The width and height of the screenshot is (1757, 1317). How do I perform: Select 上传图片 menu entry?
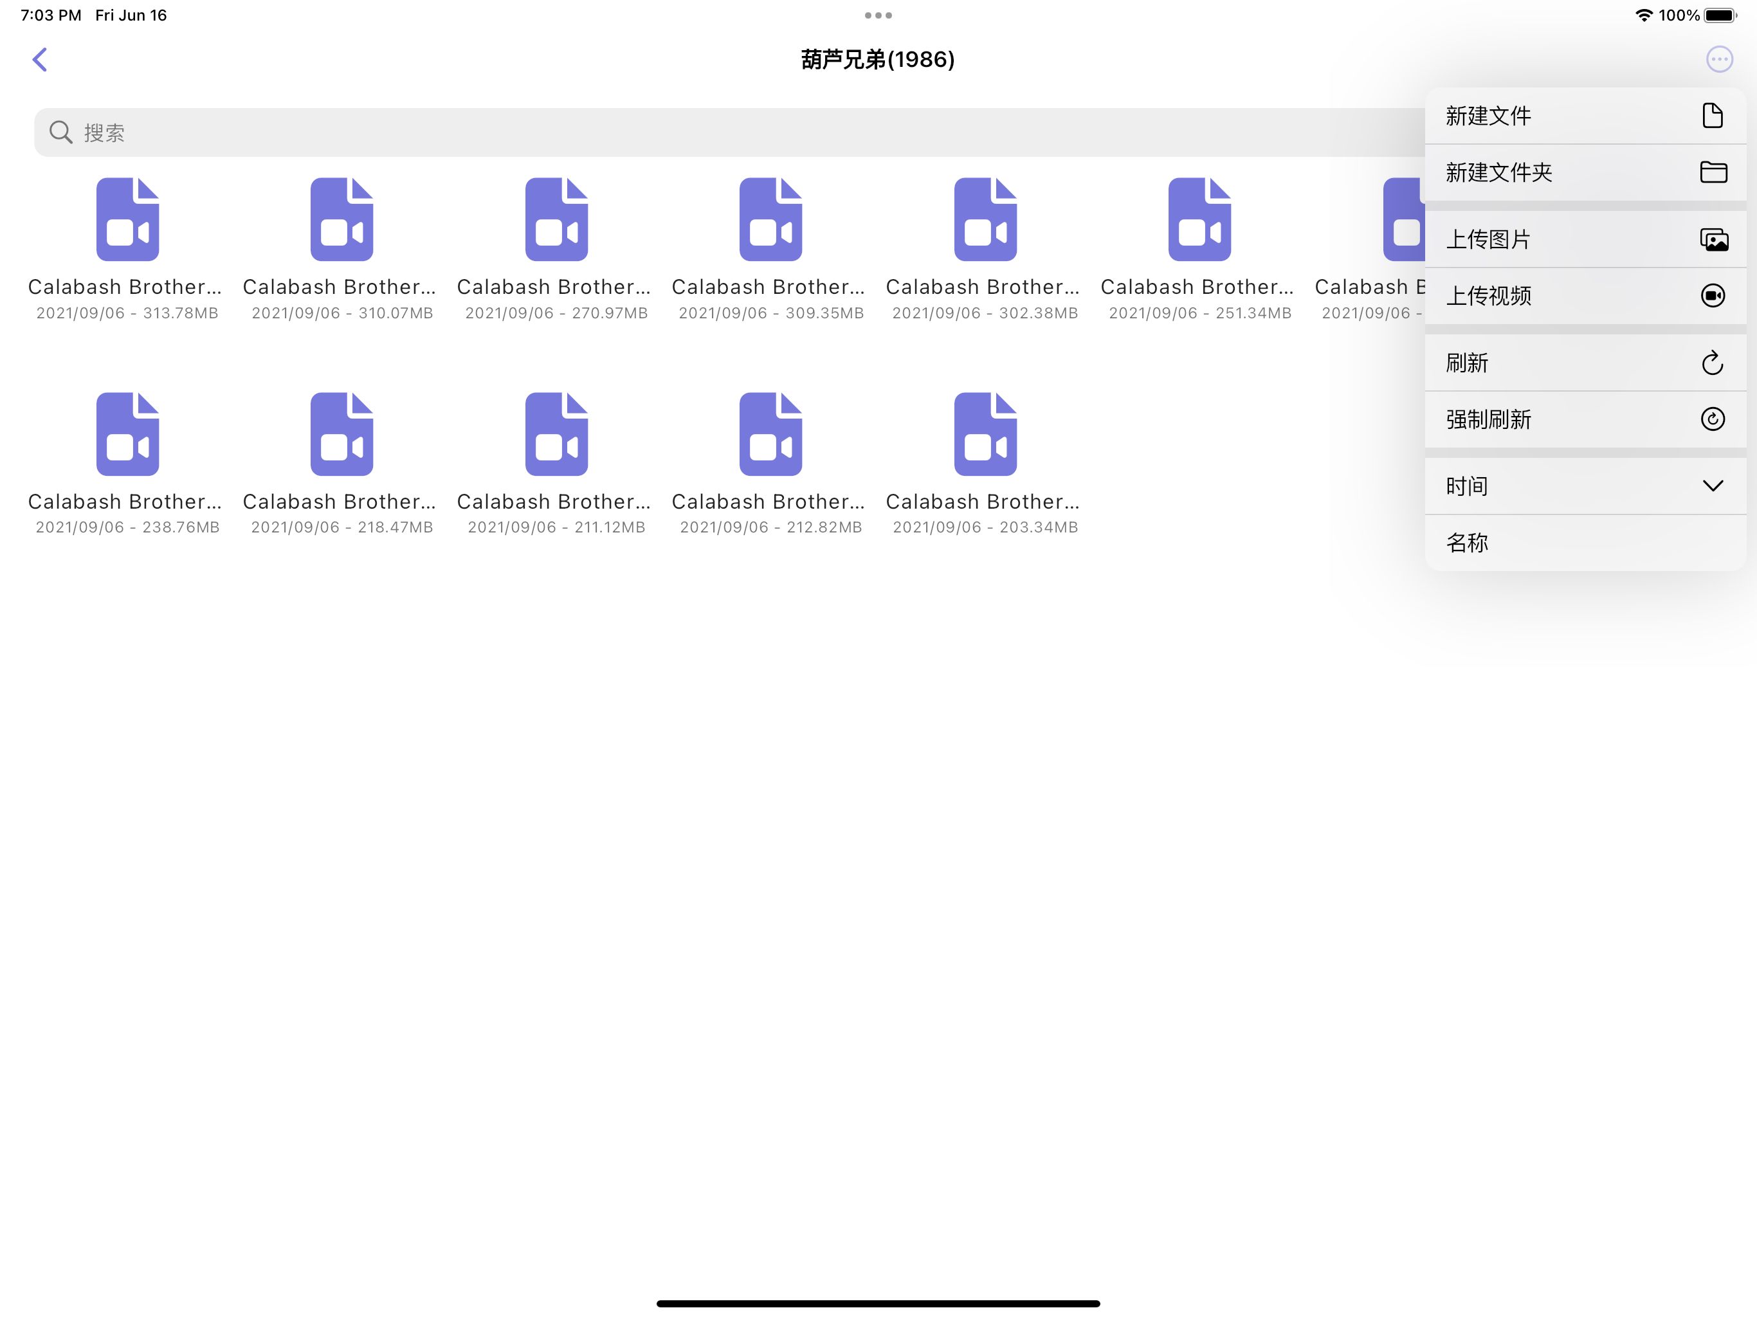click(x=1585, y=239)
